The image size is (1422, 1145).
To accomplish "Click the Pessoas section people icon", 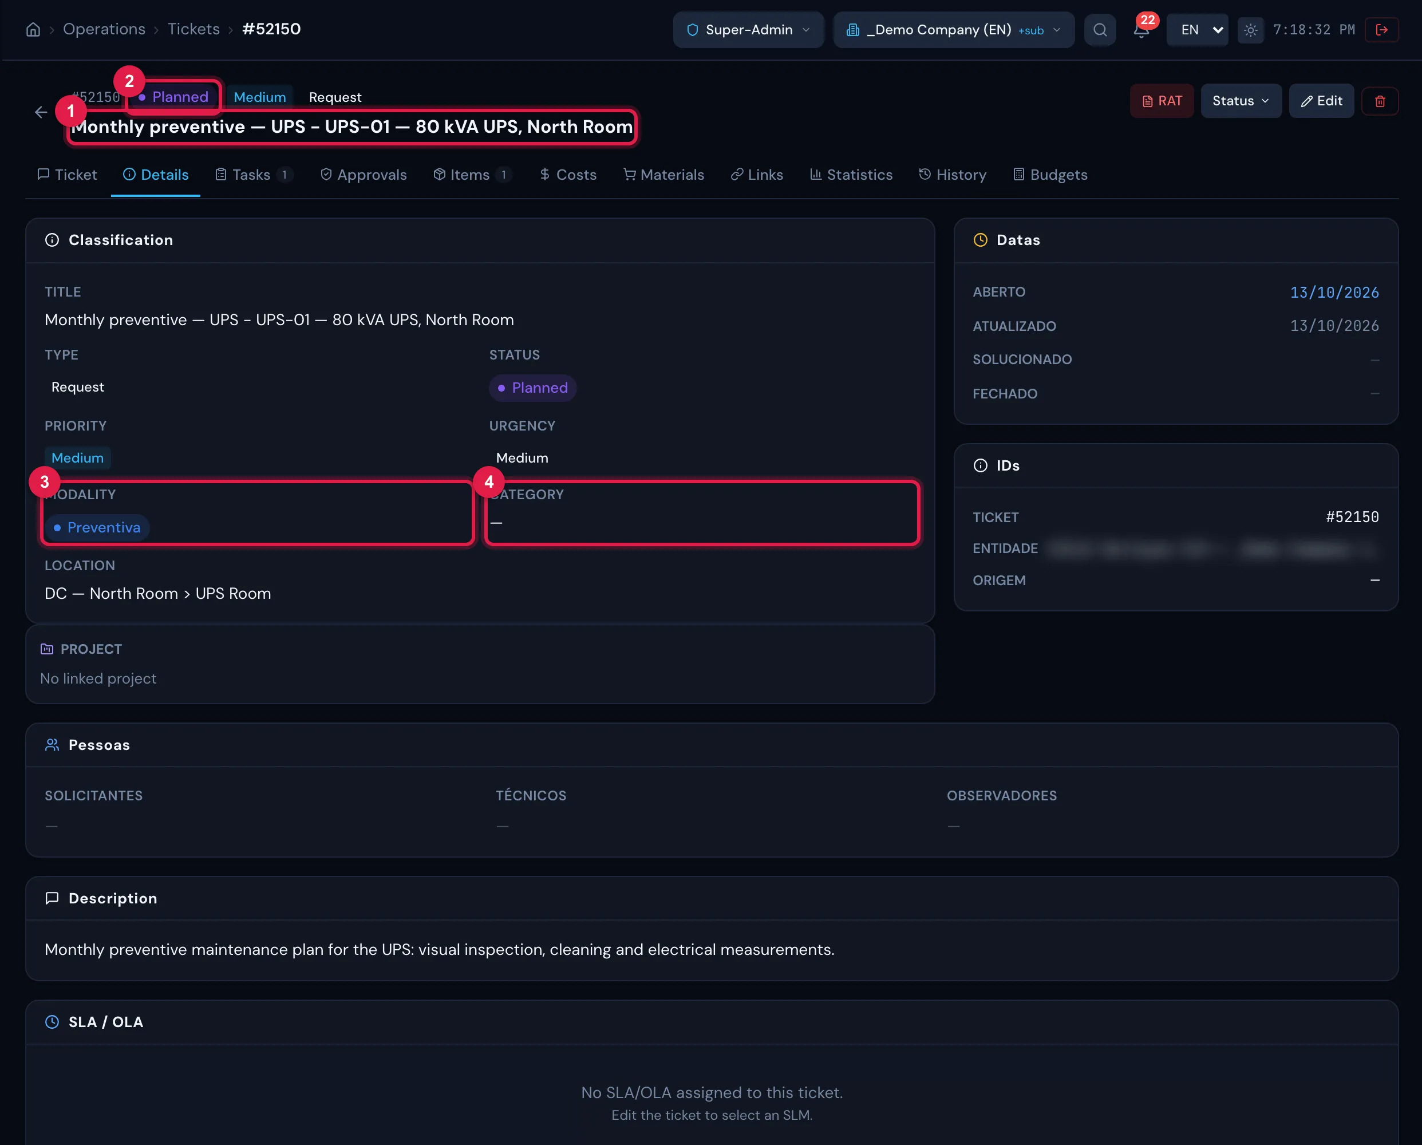I will click(x=52, y=745).
